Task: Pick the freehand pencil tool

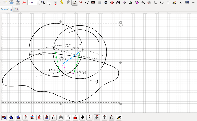Action: [175, 2]
